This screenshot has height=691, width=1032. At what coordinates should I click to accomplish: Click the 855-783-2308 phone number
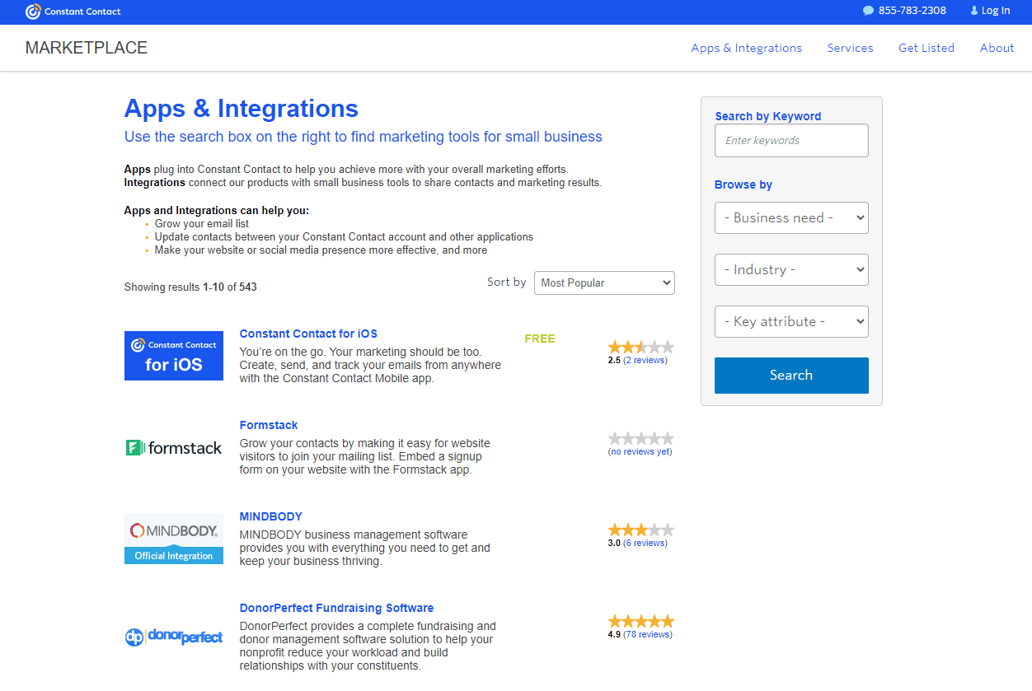coord(912,11)
